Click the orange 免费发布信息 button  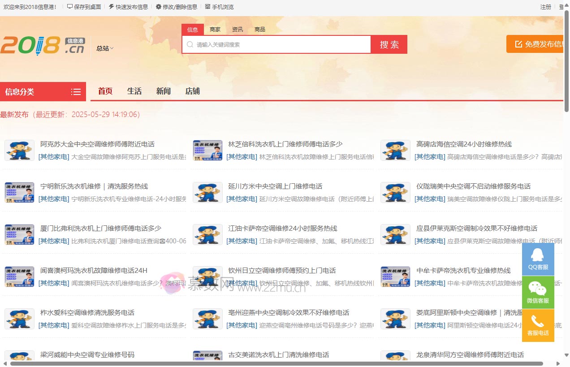pyautogui.click(x=535, y=44)
